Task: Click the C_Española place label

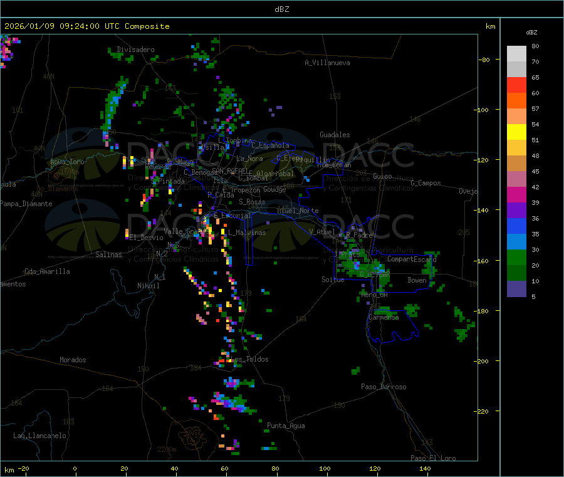Action: 270,145
